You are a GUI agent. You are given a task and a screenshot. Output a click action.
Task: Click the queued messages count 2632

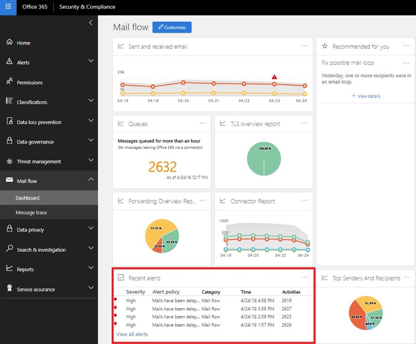[x=162, y=167]
